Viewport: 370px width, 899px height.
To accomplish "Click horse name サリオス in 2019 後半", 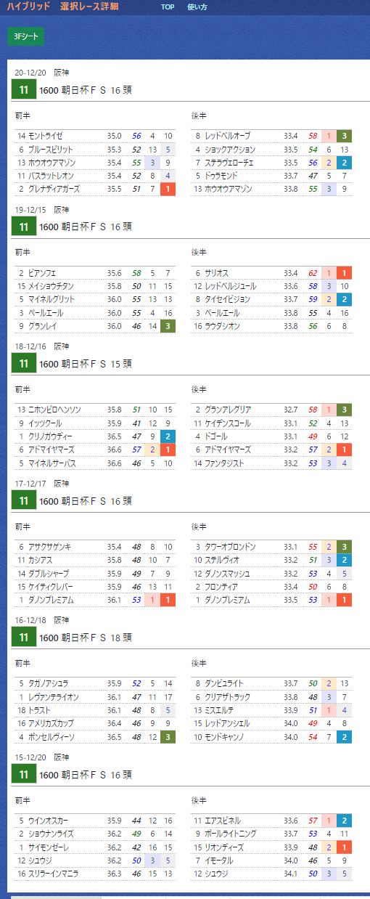I will point(217,273).
